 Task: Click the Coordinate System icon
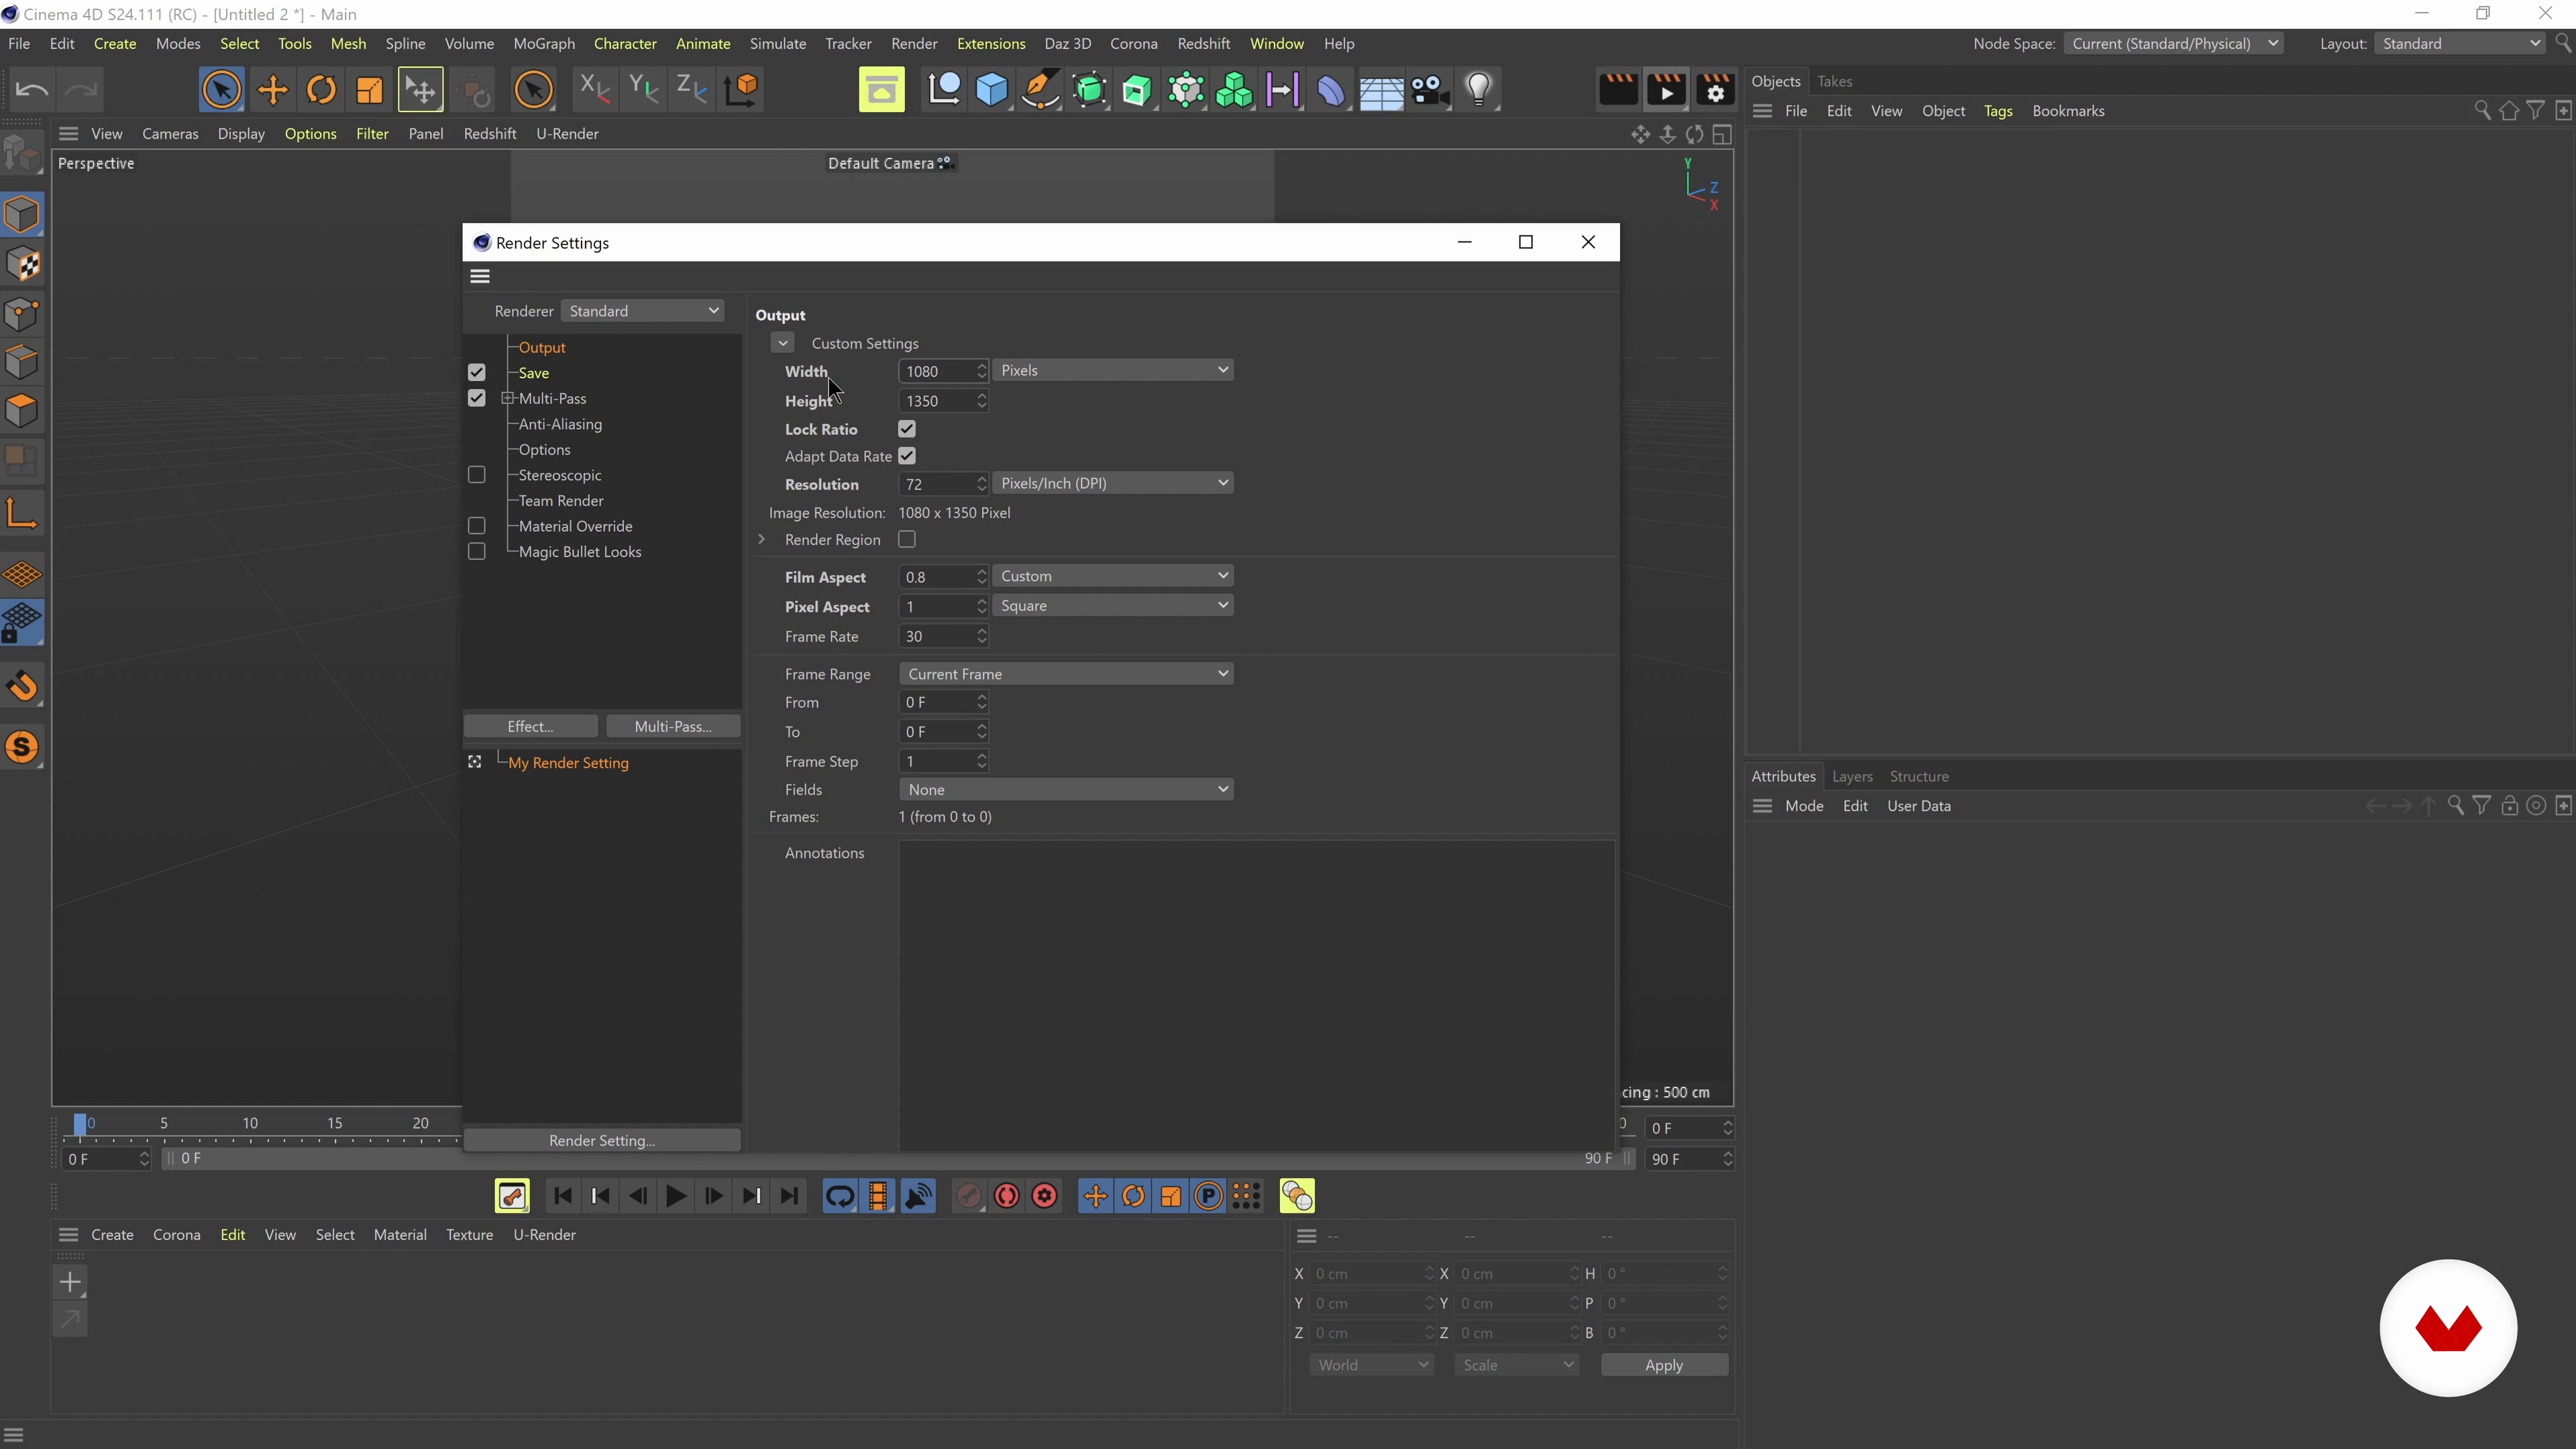[742, 90]
